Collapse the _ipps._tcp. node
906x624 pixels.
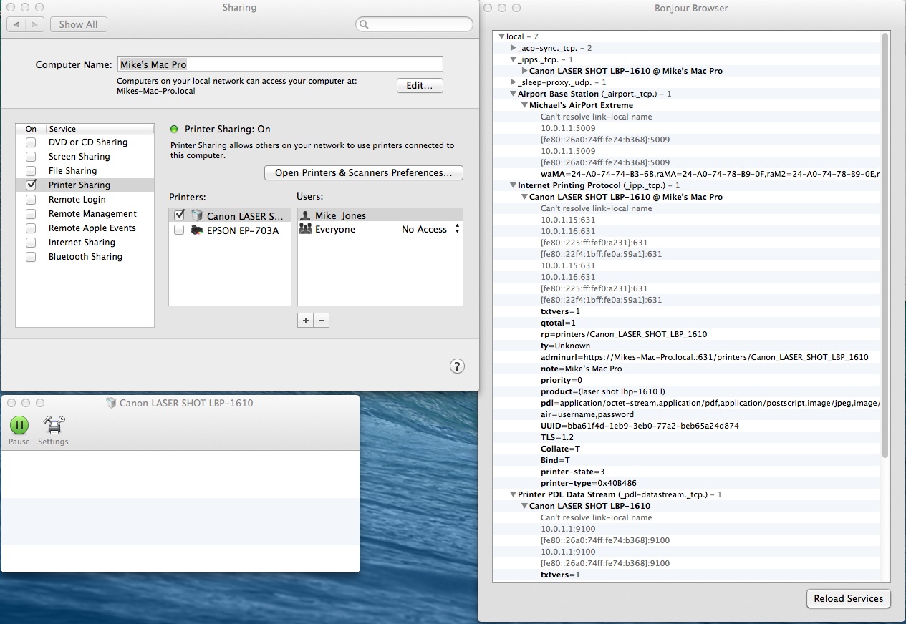pyautogui.click(x=513, y=59)
